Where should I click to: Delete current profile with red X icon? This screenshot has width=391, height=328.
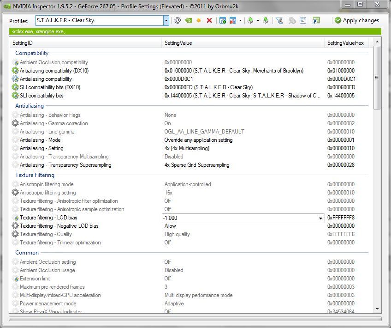click(x=209, y=20)
